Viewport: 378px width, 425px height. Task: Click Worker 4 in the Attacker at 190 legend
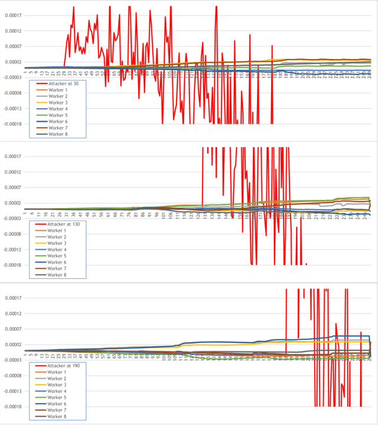pyautogui.click(x=58, y=391)
